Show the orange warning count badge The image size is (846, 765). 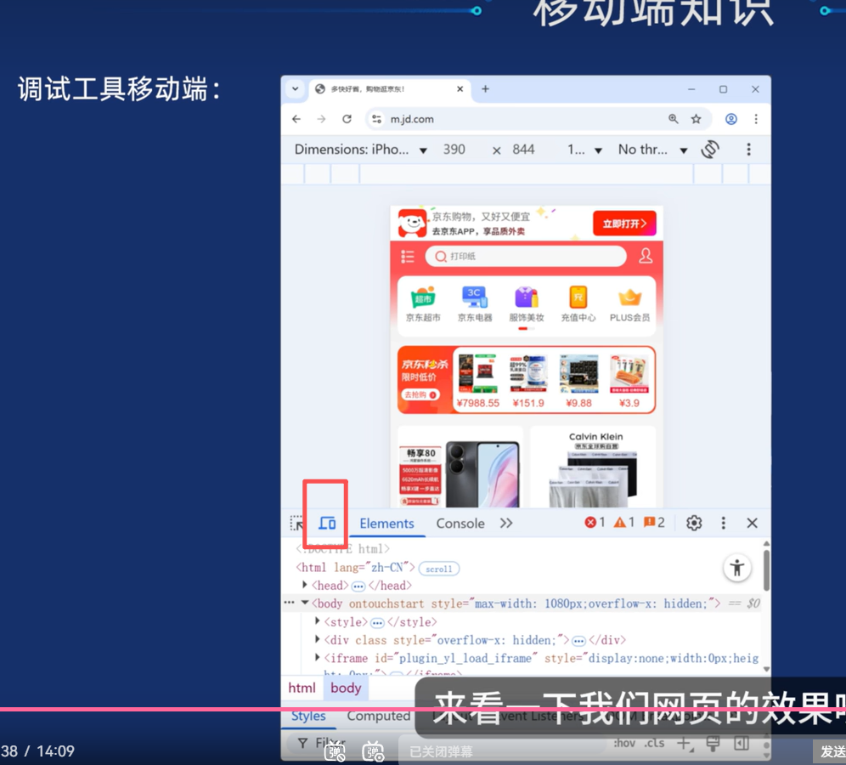point(624,522)
